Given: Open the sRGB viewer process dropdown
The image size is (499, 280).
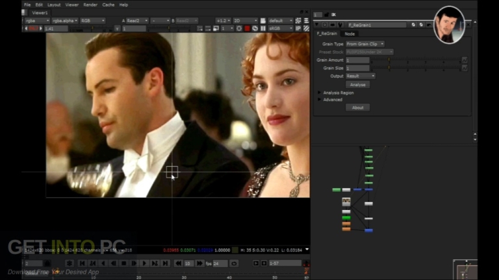Looking at the screenshot, I should (x=281, y=29).
